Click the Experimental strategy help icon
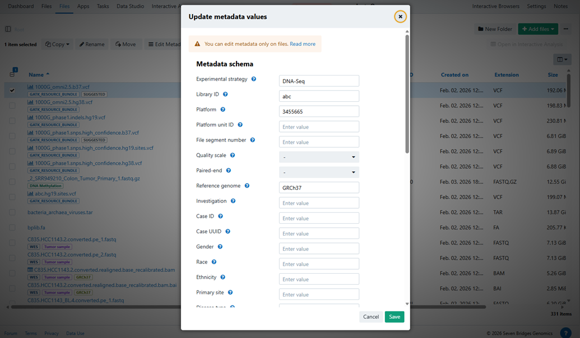The height and width of the screenshot is (338, 580). click(254, 79)
